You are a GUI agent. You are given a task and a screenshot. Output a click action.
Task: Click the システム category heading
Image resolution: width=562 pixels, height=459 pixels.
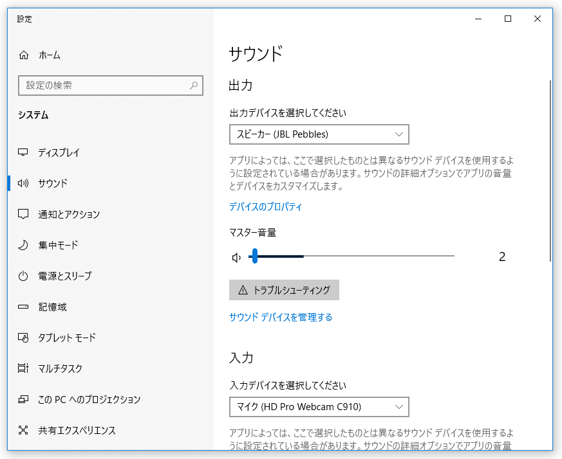point(33,115)
